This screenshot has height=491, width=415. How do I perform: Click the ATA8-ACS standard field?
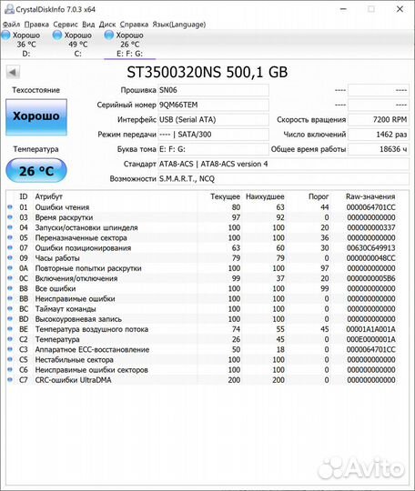(283, 164)
